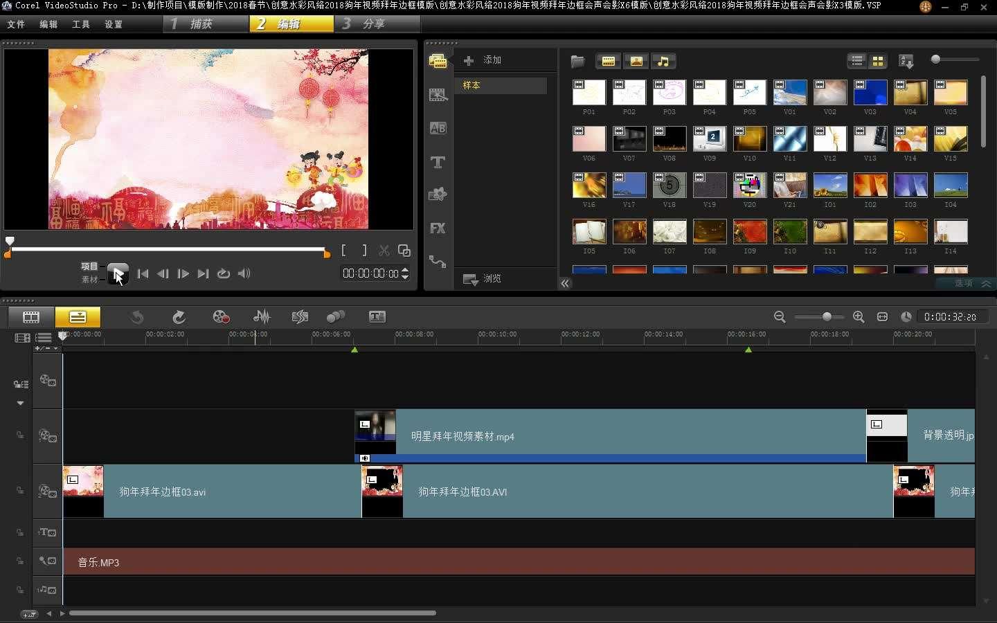997x623 pixels.
Task: Switch to the 分享 step tab
Action: pos(378,24)
